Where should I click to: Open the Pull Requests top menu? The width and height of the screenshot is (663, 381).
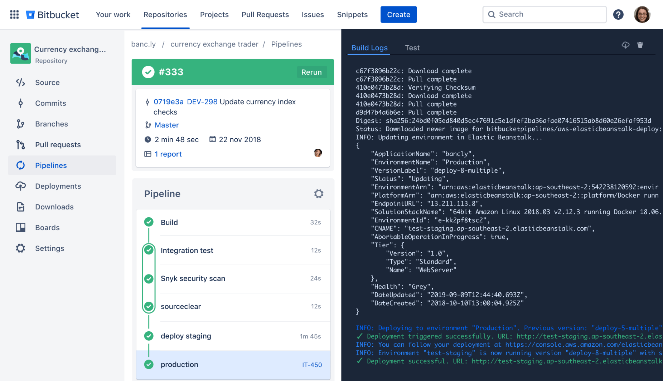[x=265, y=15]
